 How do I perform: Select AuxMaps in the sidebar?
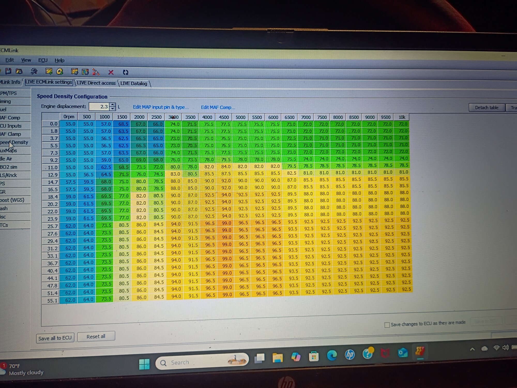click(14, 151)
